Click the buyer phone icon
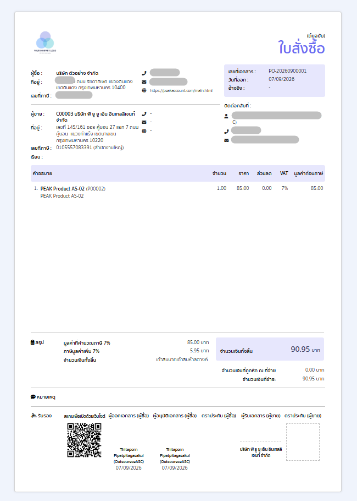This screenshot has width=357, height=501. point(144,73)
